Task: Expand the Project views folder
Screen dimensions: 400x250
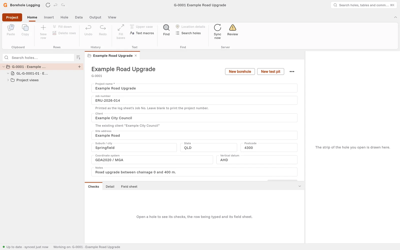Action: pos(8,80)
